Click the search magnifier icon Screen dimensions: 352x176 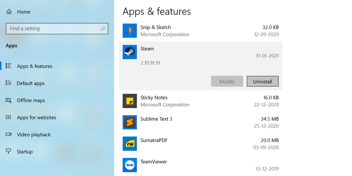(x=103, y=29)
